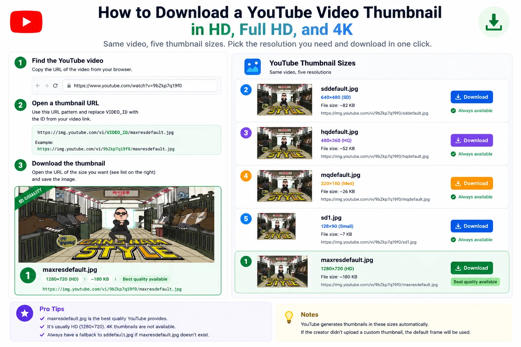Click the Best quality available badge under Download
Screen dimensions: 521x347
475,282
